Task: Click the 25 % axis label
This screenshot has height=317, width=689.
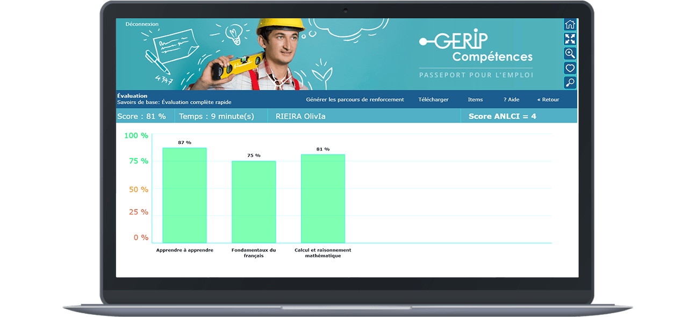Action: pyautogui.click(x=139, y=212)
